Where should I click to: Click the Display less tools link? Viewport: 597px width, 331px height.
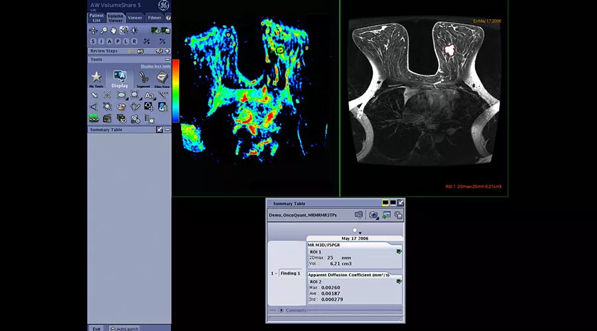tap(155, 66)
